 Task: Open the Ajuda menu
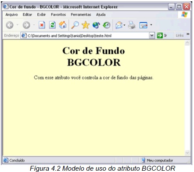101,14
